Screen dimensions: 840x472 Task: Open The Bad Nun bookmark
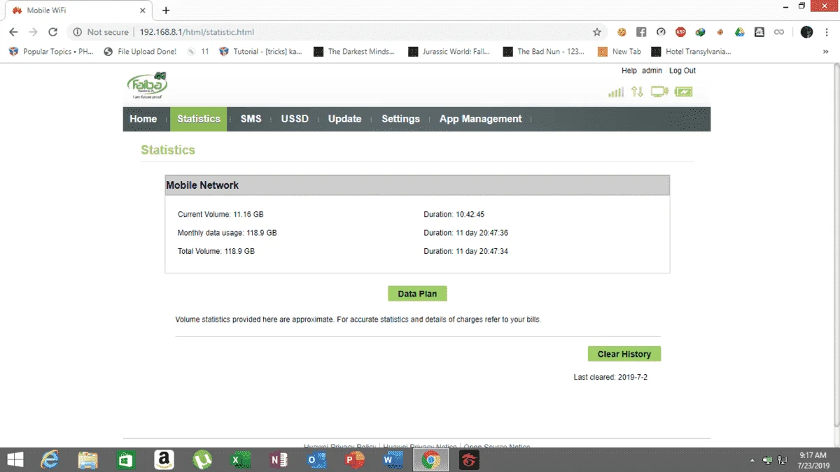point(544,52)
